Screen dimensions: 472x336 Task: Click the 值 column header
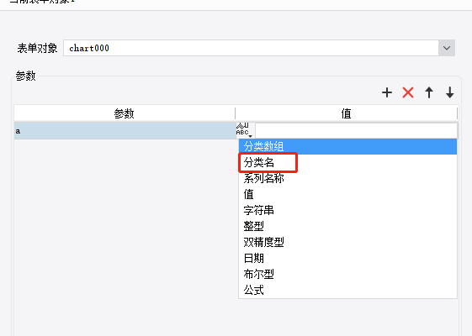346,113
